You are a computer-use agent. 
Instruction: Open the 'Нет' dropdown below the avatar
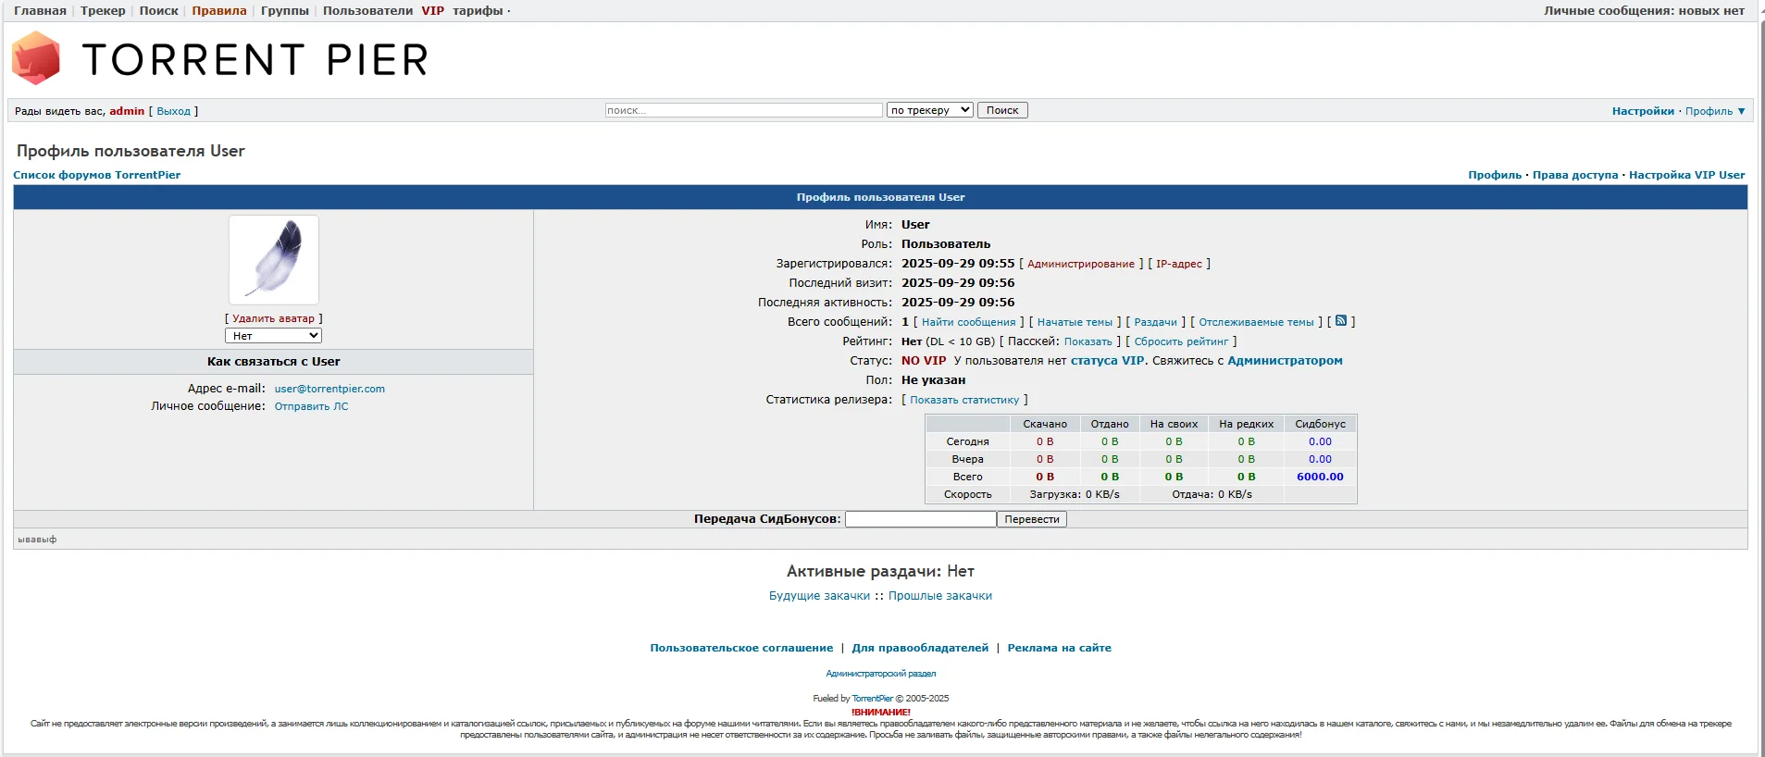click(x=273, y=336)
